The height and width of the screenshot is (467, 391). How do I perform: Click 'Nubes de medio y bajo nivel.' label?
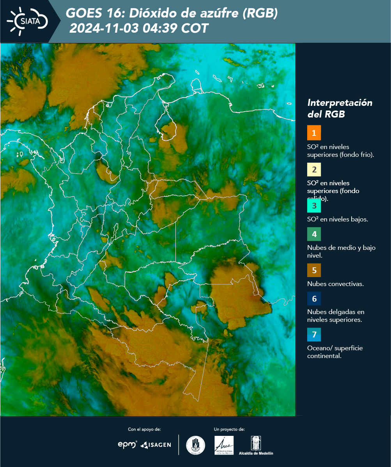point(341,252)
